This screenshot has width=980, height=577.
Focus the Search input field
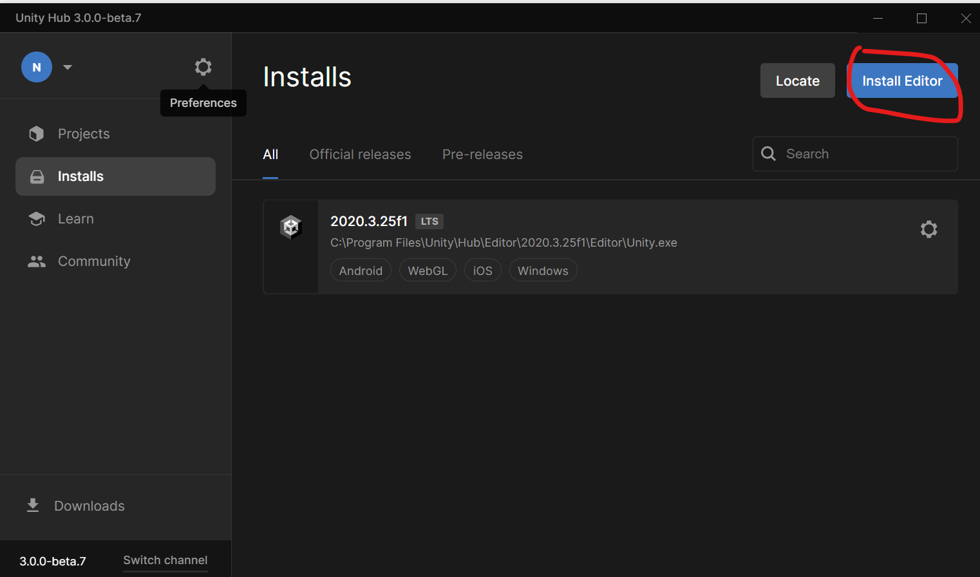[x=855, y=154]
